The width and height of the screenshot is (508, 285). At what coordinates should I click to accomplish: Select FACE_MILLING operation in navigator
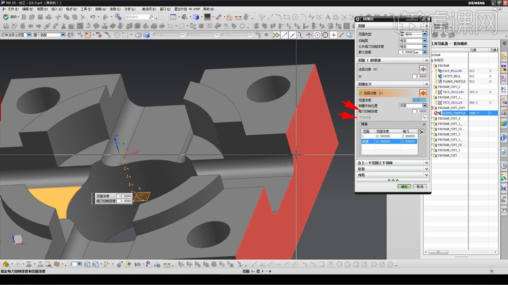pyautogui.click(x=453, y=71)
